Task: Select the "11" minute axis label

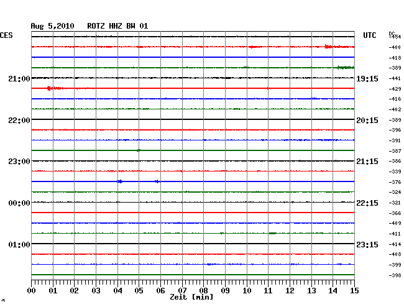Action: [x=268, y=291]
